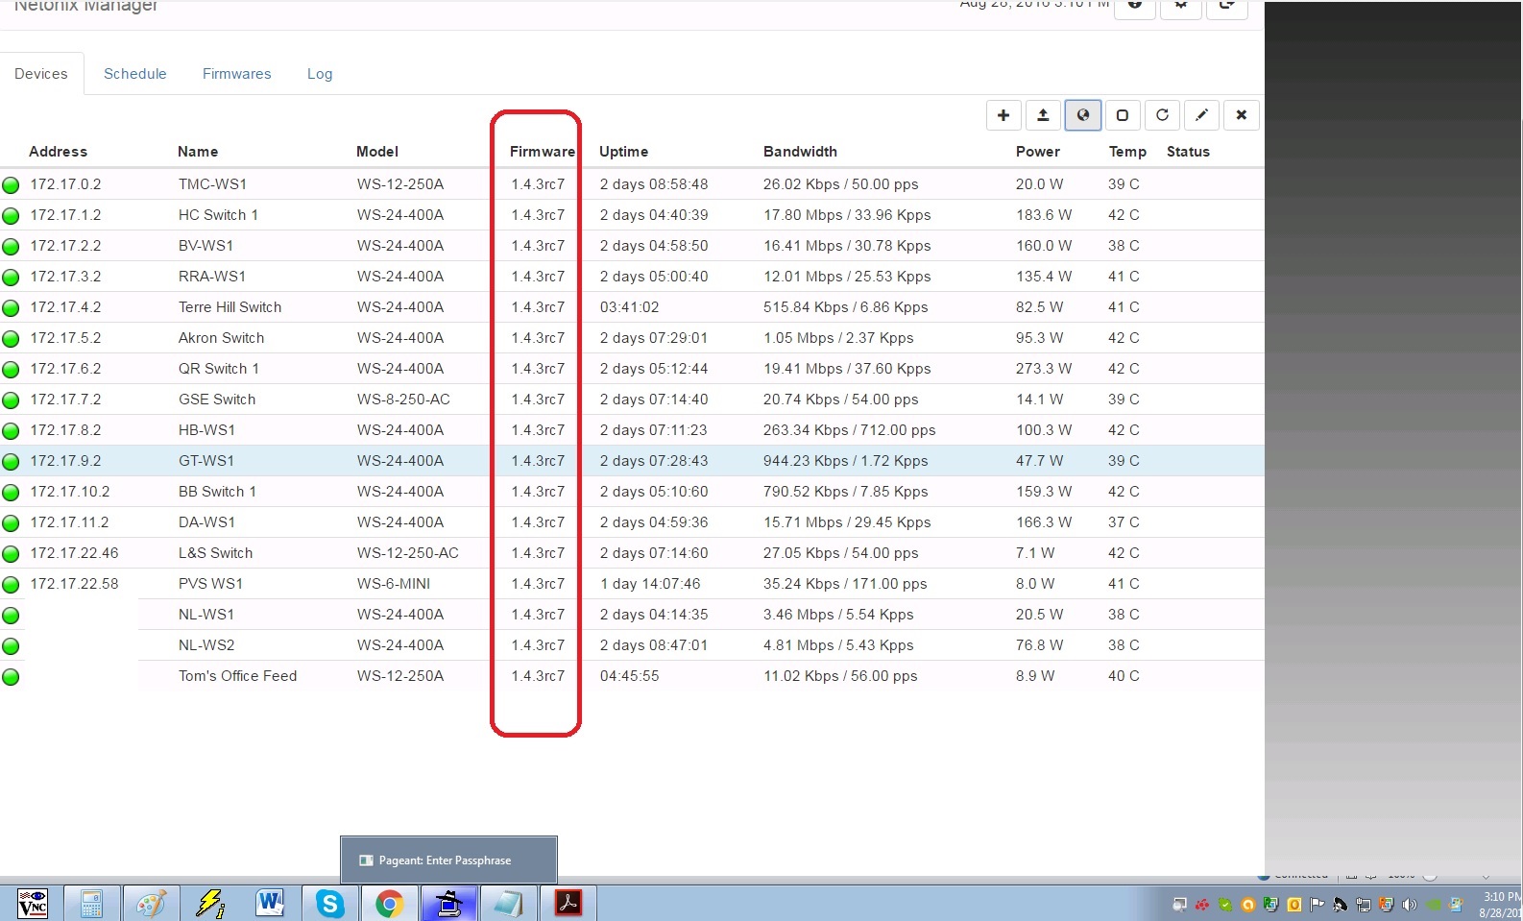Screen dimensions: 1523x921
Task: Click the Pageant: Enter Passphrase taskbar preview
Action: coord(448,860)
